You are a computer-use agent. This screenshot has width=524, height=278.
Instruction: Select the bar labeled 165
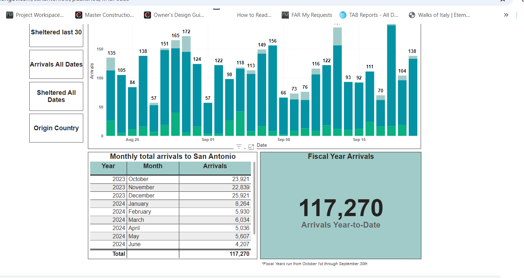coord(175,88)
